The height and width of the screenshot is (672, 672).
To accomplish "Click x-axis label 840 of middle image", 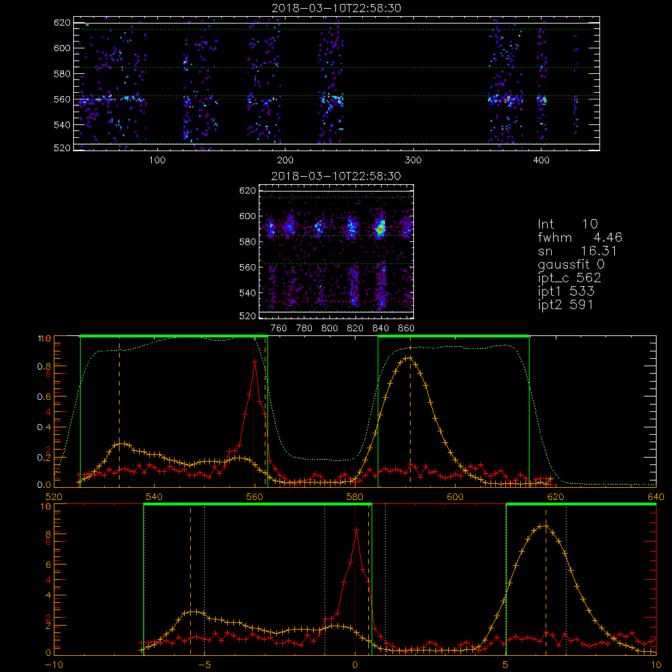I will 380,329.
